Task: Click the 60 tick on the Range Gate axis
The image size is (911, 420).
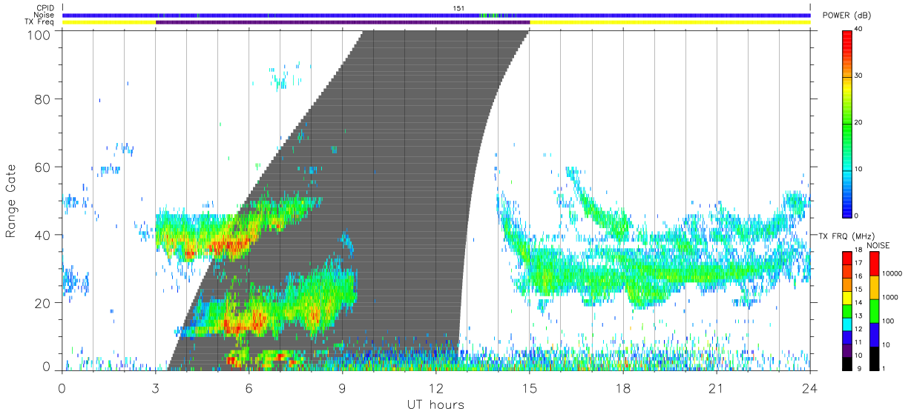Action: [x=45, y=167]
